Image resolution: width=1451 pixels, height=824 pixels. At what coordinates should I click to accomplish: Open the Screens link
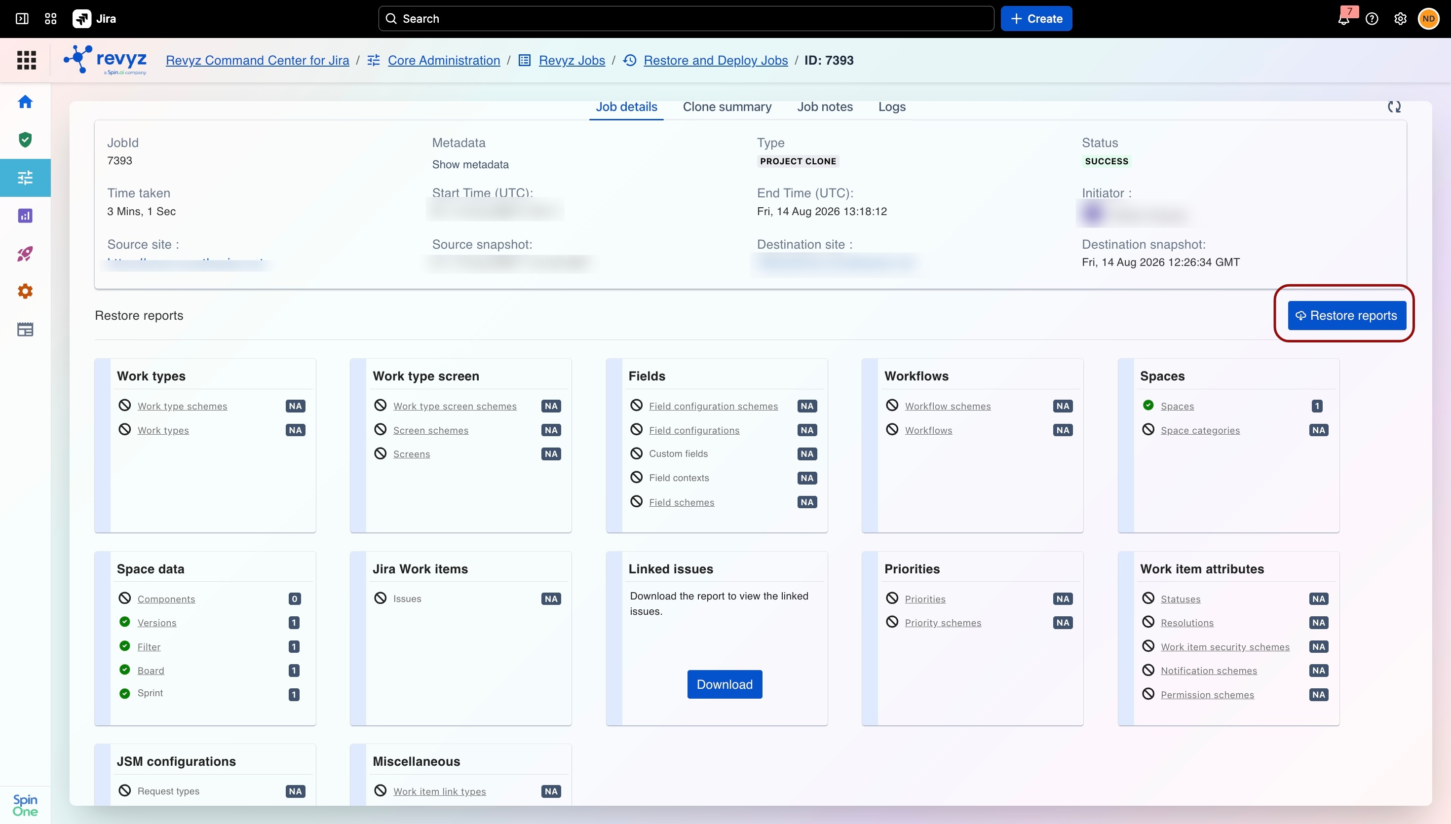tap(412, 454)
